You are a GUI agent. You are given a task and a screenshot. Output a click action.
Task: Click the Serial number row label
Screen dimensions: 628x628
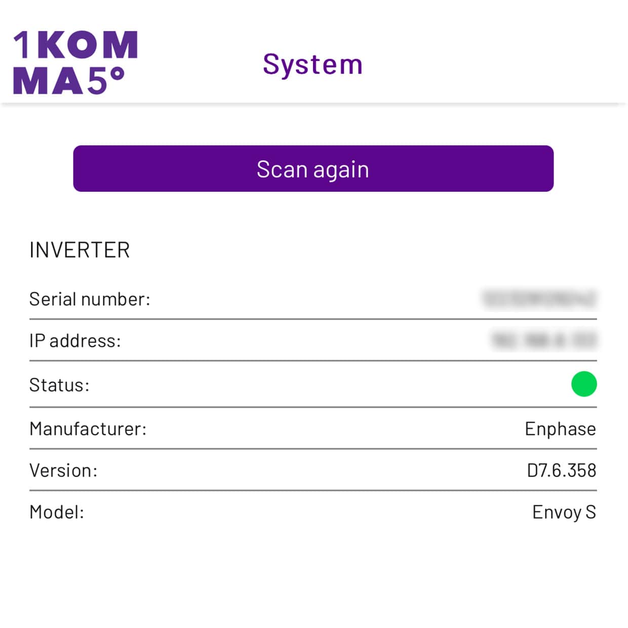(89, 299)
